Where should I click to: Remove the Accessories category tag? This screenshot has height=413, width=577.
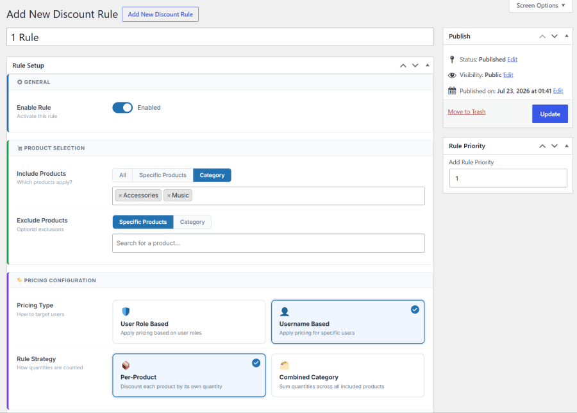120,196
